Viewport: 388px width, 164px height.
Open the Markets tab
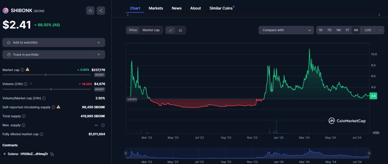point(156,8)
